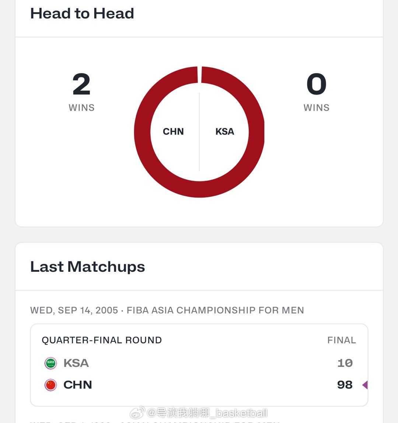The width and height of the screenshot is (398, 423).
Task: Click the China flag icon
Action: pyautogui.click(x=50, y=385)
